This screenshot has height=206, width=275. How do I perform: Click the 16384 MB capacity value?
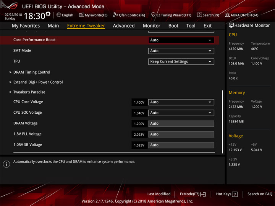click(x=236, y=121)
